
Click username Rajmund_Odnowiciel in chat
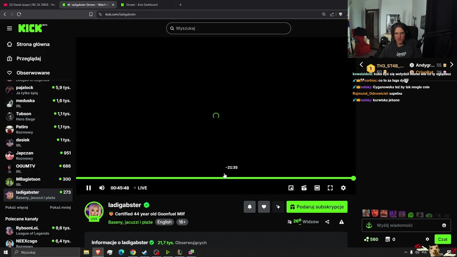click(370, 94)
